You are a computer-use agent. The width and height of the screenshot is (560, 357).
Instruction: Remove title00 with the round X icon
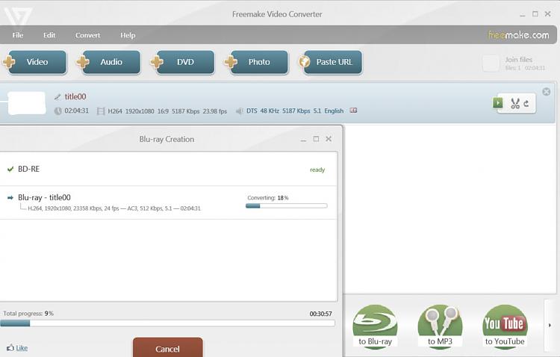547,91
